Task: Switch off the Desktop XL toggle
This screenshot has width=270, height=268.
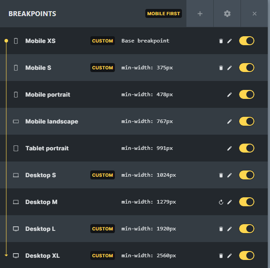Action: (x=247, y=255)
